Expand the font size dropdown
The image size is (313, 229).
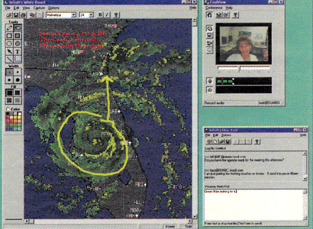click(x=91, y=15)
